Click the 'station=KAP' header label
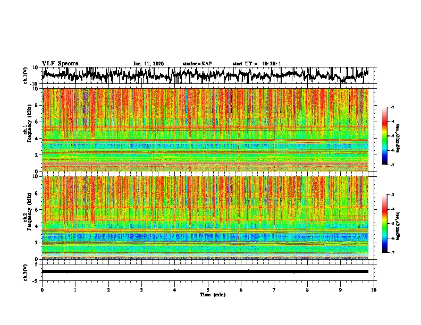 click(197, 64)
